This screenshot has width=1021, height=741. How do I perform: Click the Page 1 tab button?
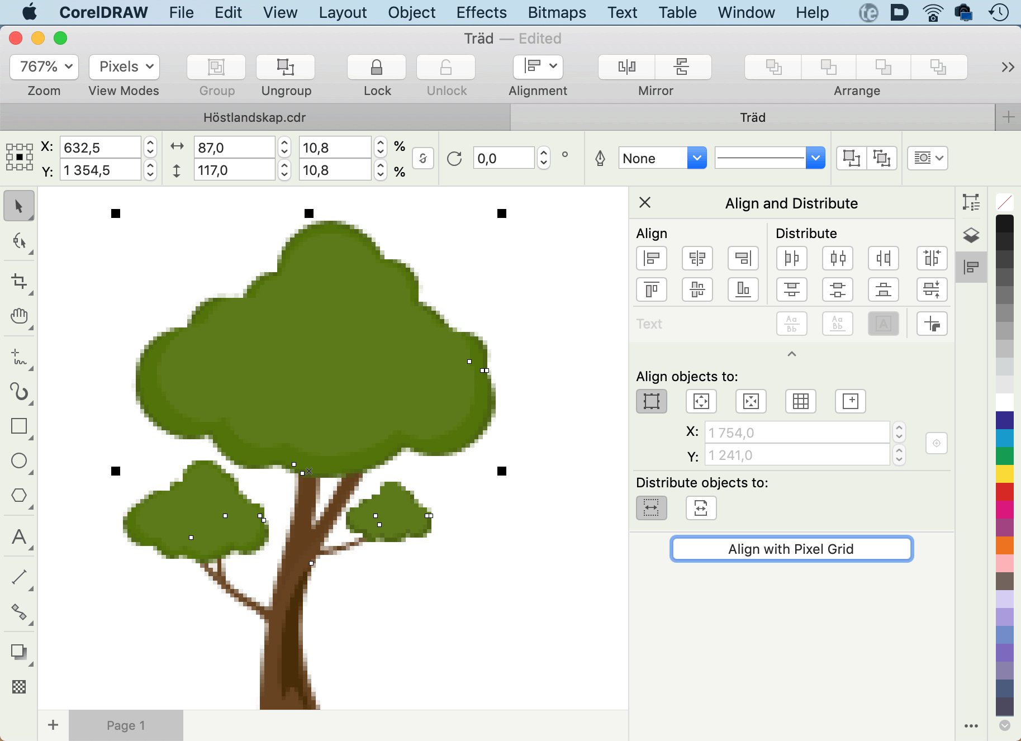click(x=126, y=725)
